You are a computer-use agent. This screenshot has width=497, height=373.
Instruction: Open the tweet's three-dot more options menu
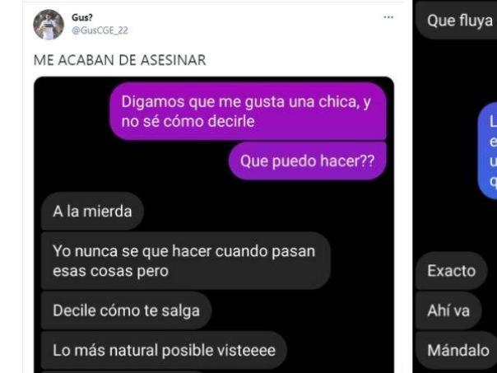388,17
